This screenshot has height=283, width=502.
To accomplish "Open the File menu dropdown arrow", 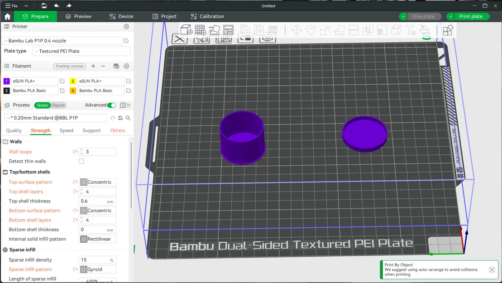I will [x=26, y=6].
